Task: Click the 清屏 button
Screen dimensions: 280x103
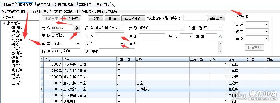Action: click(x=96, y=18)
